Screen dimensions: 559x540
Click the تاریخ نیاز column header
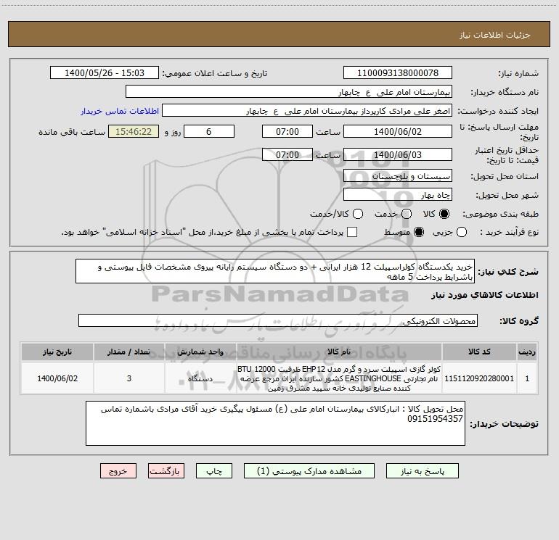pos(57,352)
